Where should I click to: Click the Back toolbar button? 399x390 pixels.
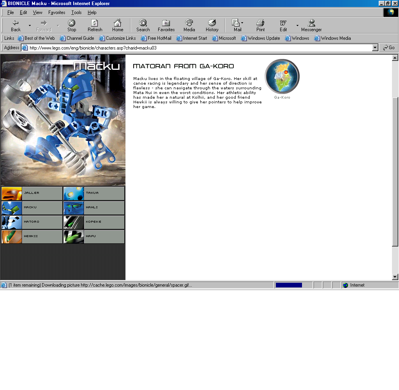tap(16, 25)
